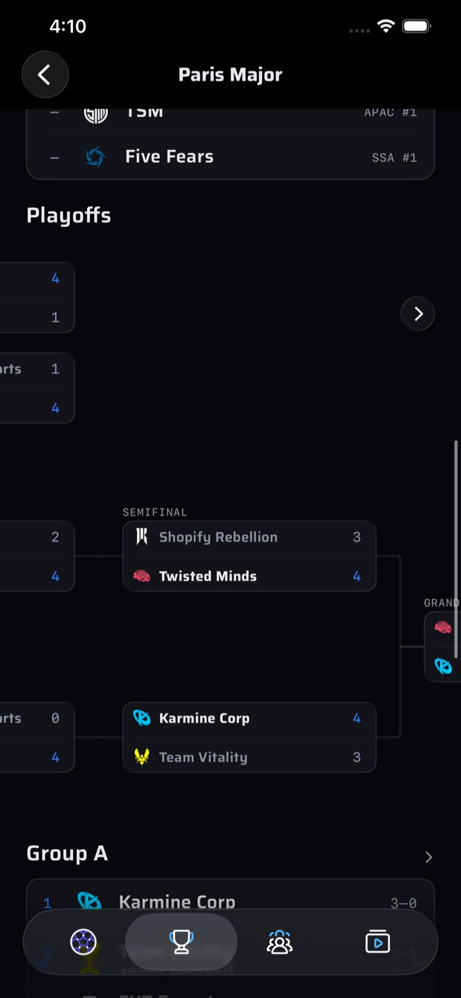Tap the vertical scrollbar indicator

coord(456,549)
